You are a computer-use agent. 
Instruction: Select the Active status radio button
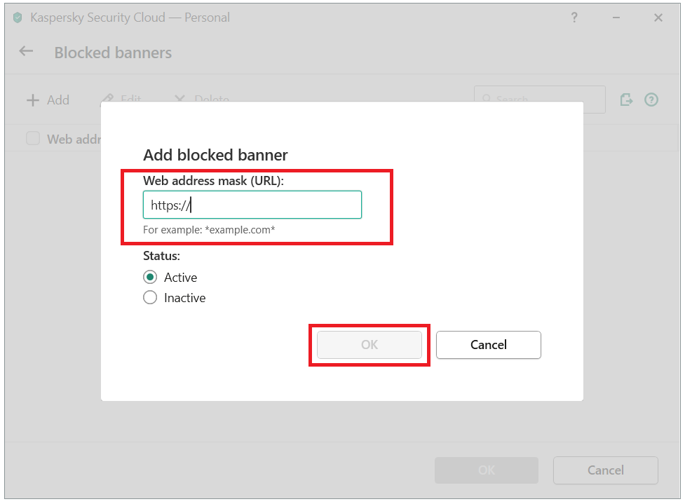click(x=150, y=277)
